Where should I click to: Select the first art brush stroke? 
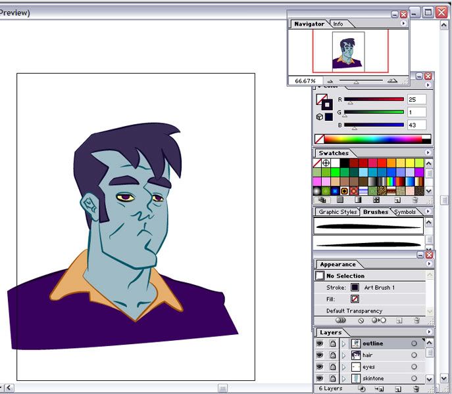tap(368, 226)
